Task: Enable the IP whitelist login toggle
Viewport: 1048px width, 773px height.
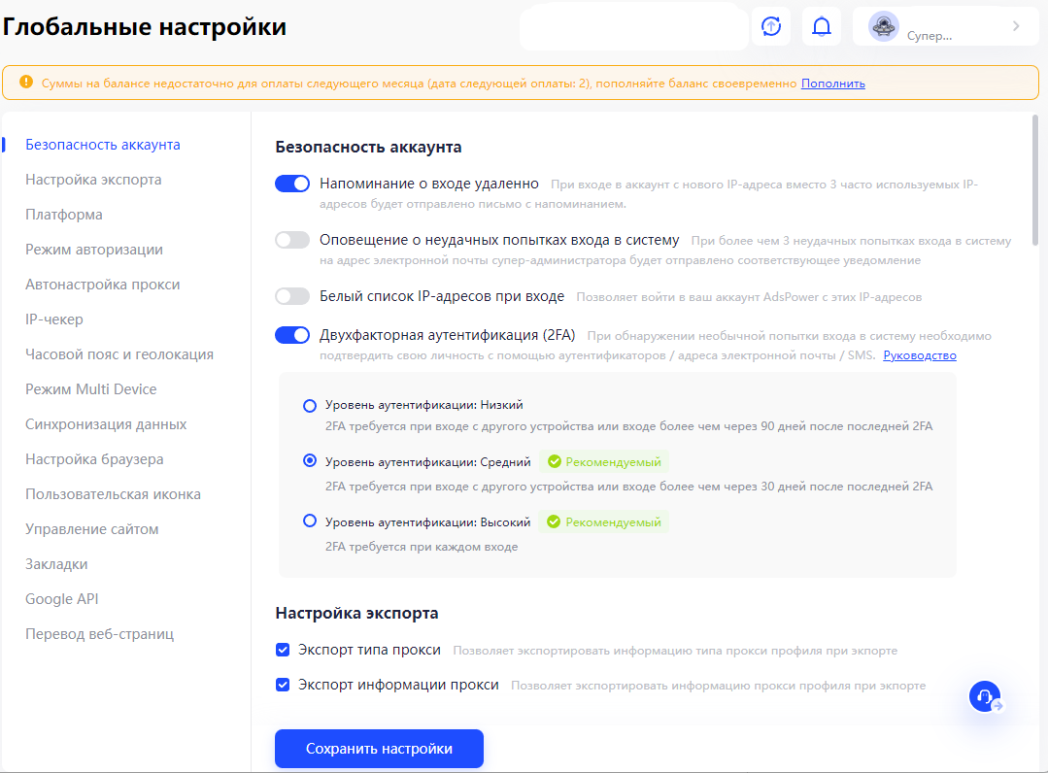Action: point(292,296)
